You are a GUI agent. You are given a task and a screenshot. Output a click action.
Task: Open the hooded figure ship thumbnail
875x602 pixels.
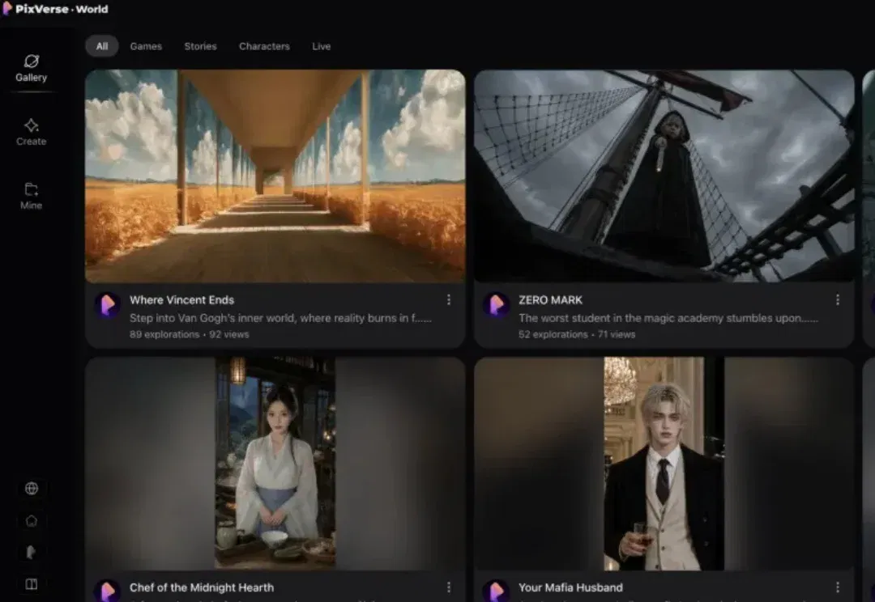point(664,176)
